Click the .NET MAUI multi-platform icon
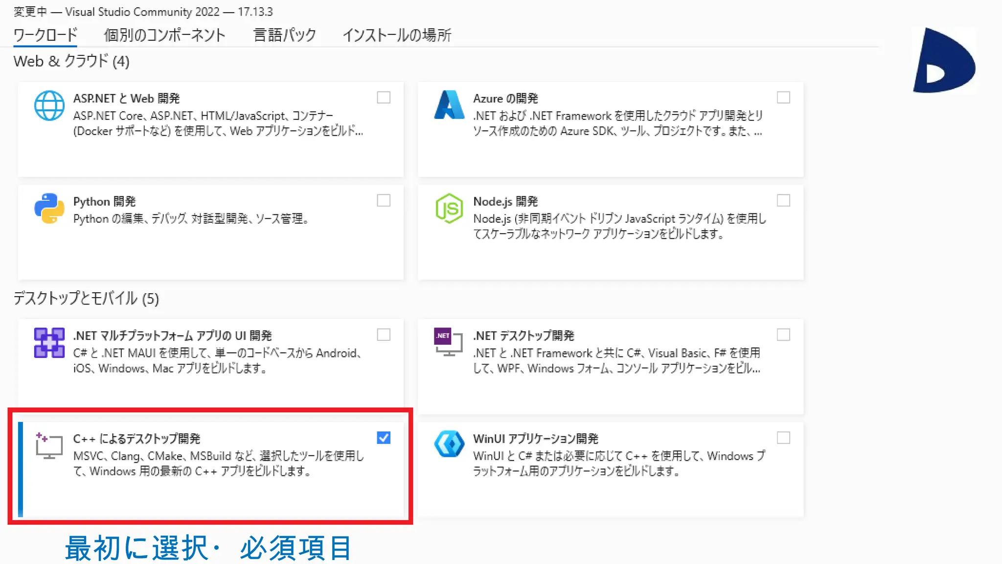Image resolution: width=1002 pixels, height=564 pixels. click(49, 343)
